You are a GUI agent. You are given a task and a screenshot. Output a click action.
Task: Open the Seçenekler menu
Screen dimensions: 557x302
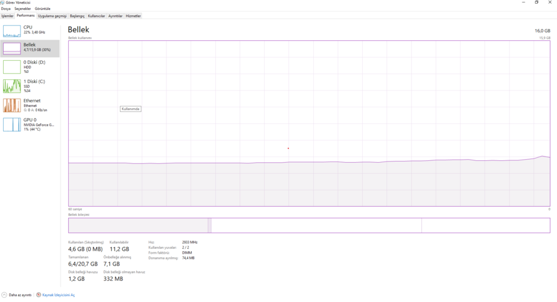[x=23, y=9]
